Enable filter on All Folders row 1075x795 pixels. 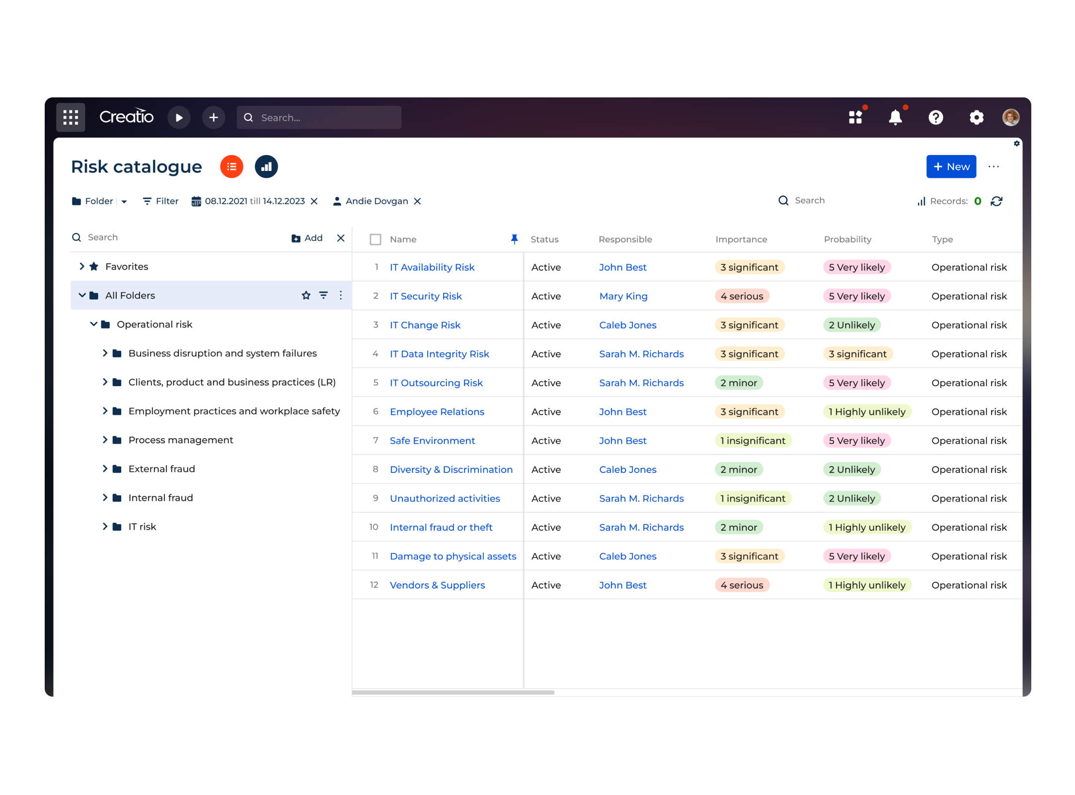coord(324,294)
